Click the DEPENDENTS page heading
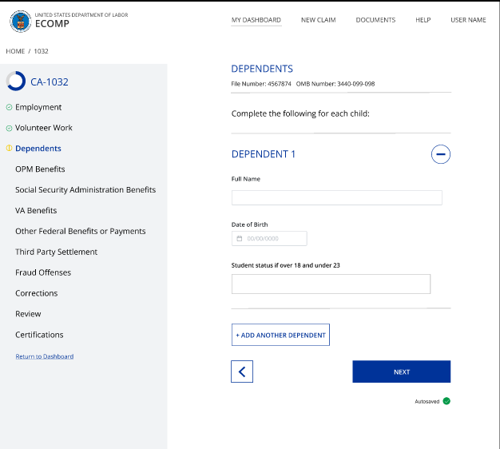This screenshot has width=500, height=449. tap(262, 69)
